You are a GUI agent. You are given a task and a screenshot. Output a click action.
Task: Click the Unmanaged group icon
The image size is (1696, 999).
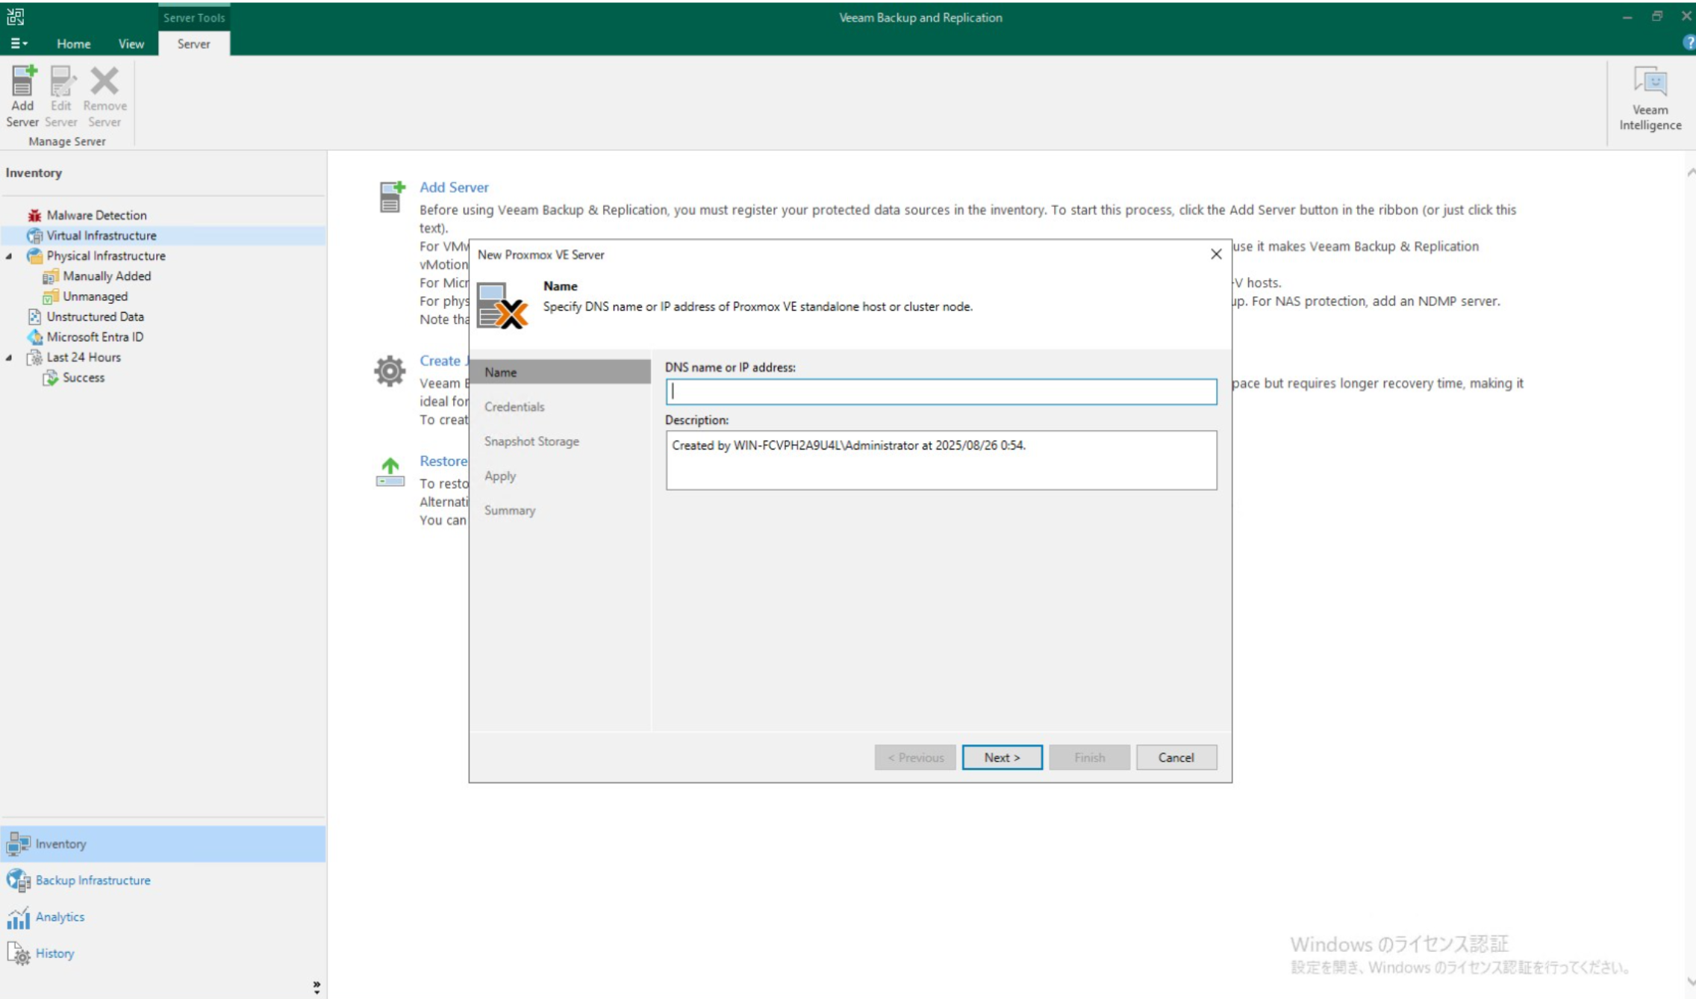50,296
